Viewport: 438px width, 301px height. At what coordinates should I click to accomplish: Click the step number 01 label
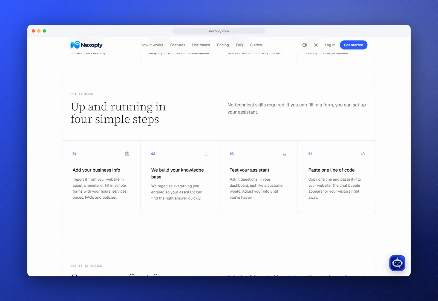click(74, 154)
